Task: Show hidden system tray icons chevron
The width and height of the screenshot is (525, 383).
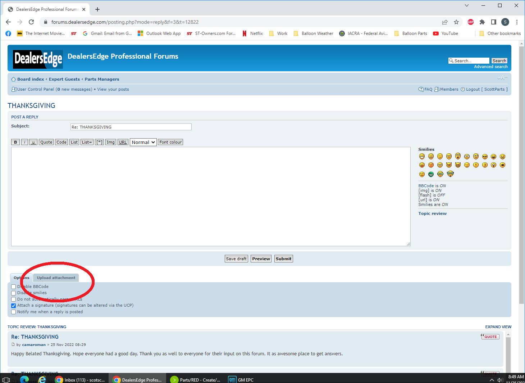Action: point(492,380)
